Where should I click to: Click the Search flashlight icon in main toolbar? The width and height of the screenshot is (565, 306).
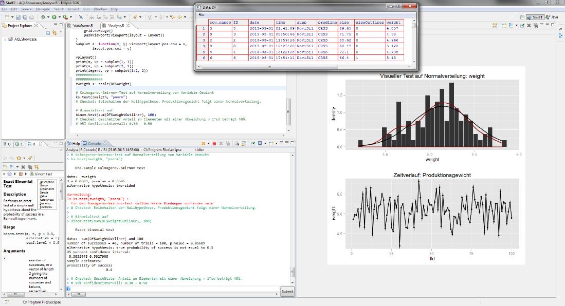[x=135, y=17]
